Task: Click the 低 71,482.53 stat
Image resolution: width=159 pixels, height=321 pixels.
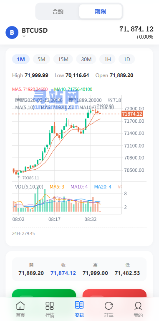Action: click(127, 269)
